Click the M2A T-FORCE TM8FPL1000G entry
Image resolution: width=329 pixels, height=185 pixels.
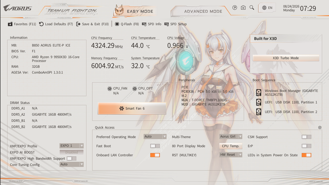204,100
